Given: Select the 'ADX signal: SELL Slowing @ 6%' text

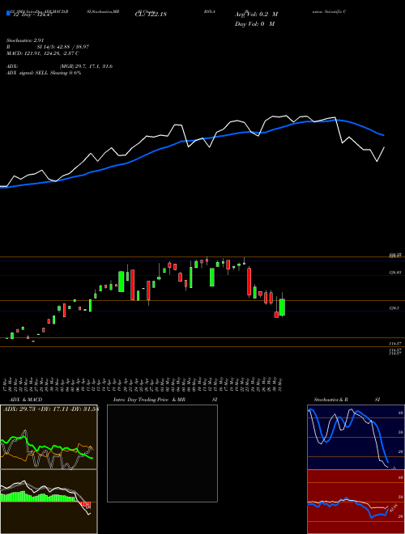Looking at the screenshot, I should pos(44,73).
